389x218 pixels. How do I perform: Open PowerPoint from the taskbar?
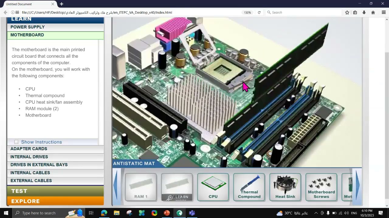(167, 213)
